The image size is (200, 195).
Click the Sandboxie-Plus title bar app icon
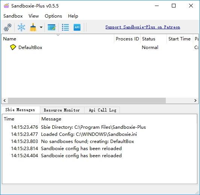pos(6,6)
